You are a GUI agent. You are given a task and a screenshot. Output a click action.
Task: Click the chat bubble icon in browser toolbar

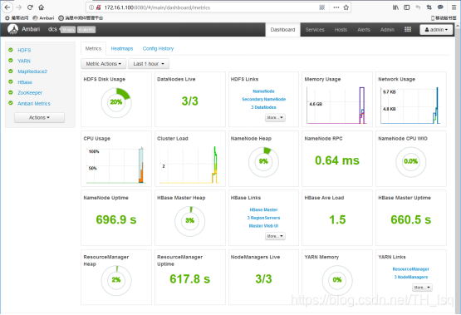pyautogui.click(x=440, y=7)
